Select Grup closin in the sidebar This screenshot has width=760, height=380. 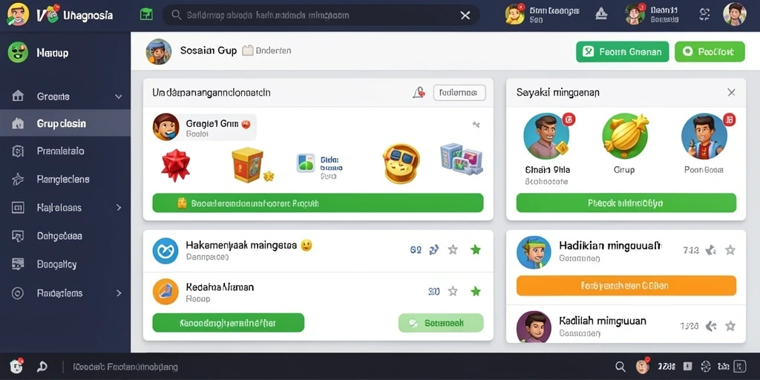(65, 124)
